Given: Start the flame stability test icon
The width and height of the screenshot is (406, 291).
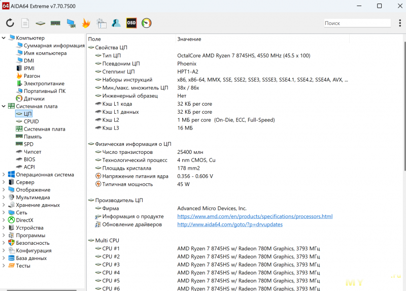Looking at the screenshot, I should 86,23.
